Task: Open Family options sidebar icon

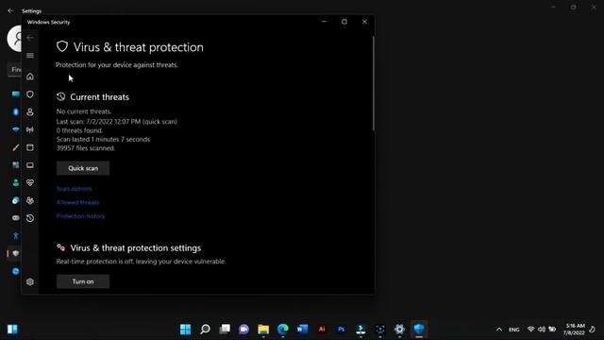Action: tap(30, 200)
